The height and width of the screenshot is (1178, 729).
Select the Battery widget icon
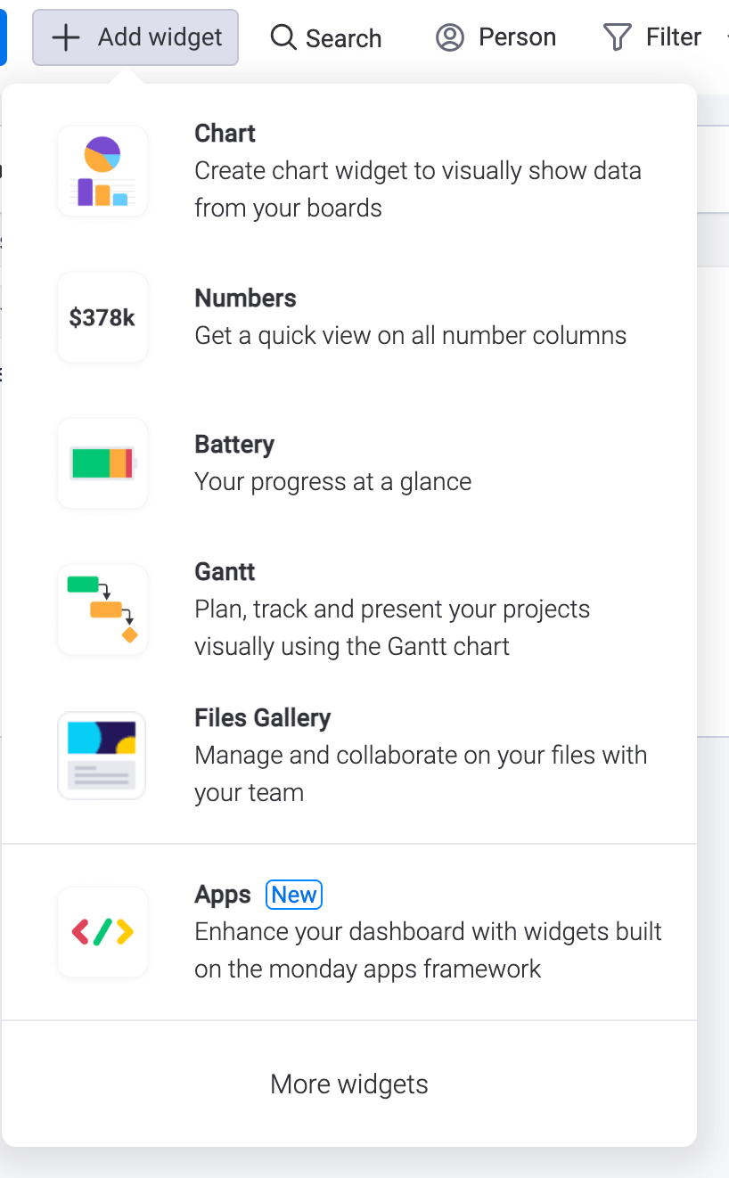point(102,463)
